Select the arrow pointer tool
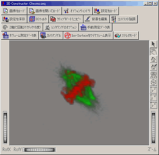The image size is (159, 155). (154, 44)
